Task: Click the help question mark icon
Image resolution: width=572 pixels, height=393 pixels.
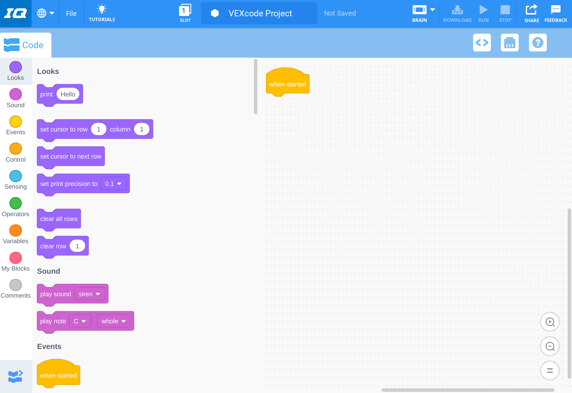Action: coord(537,42)
